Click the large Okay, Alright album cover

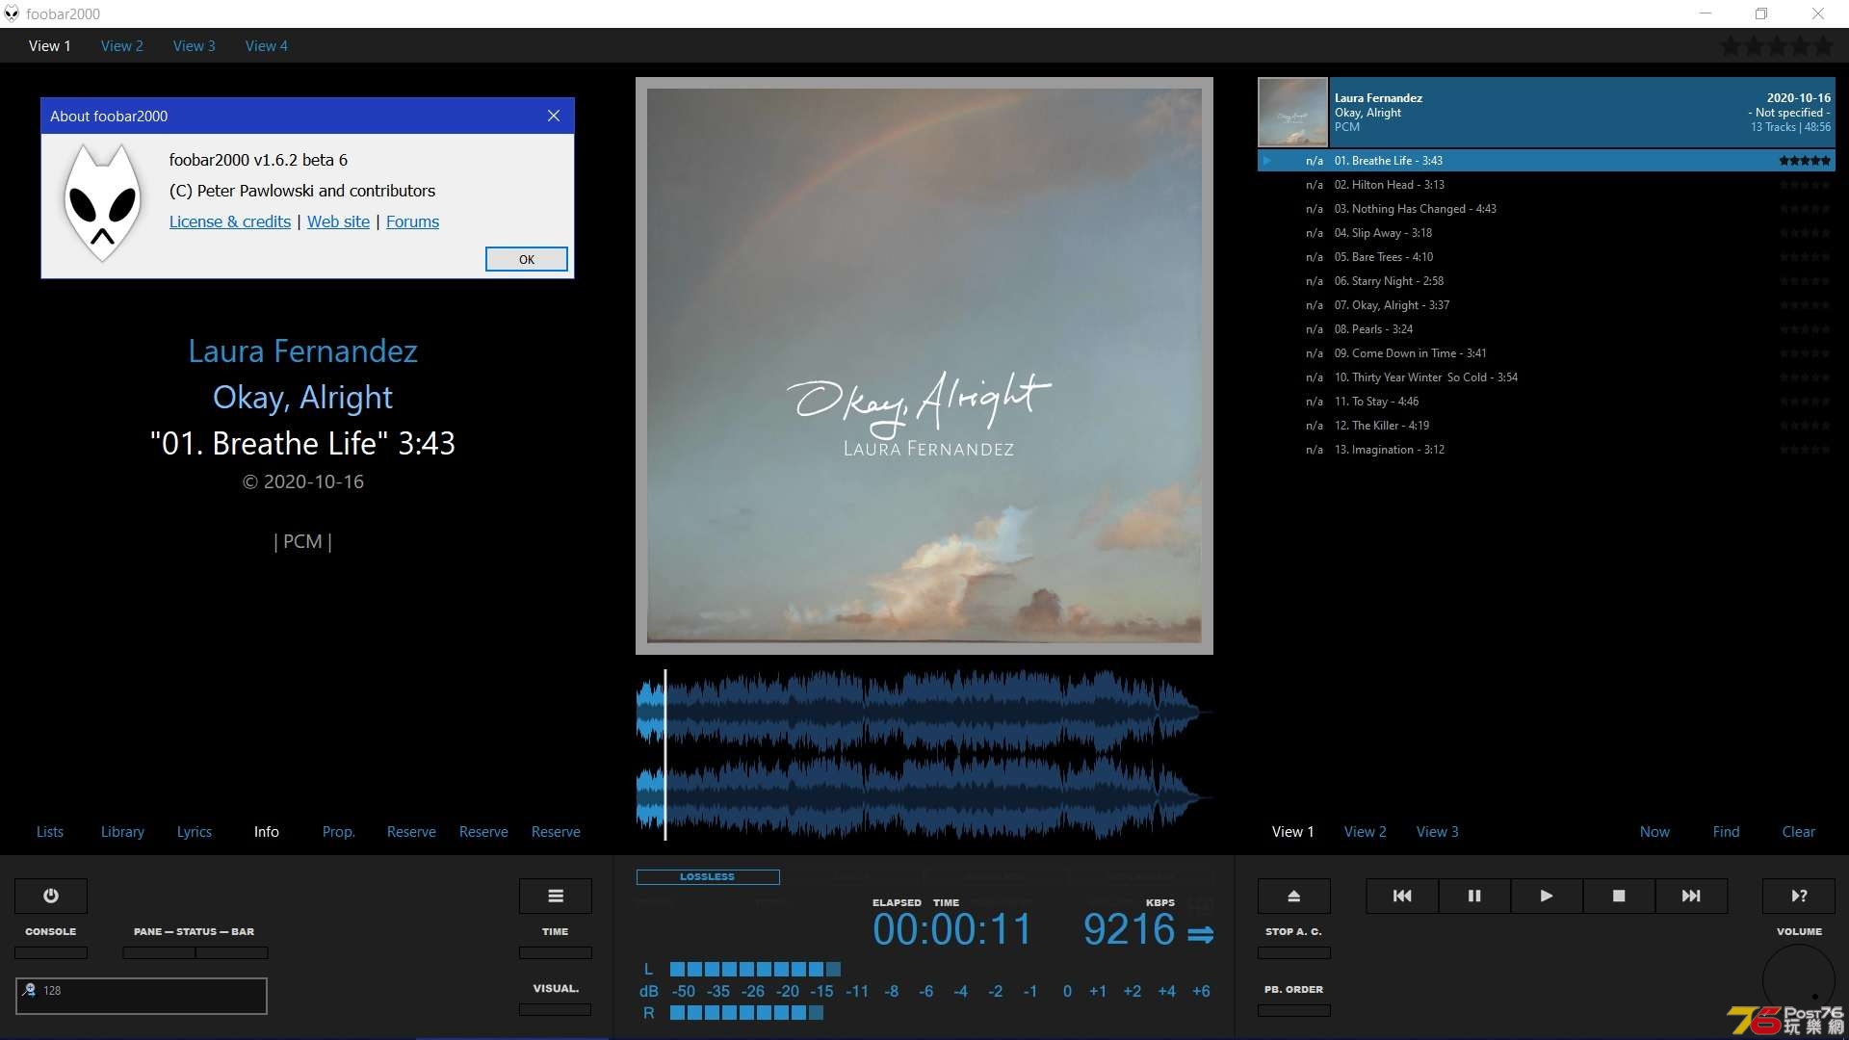924,366
